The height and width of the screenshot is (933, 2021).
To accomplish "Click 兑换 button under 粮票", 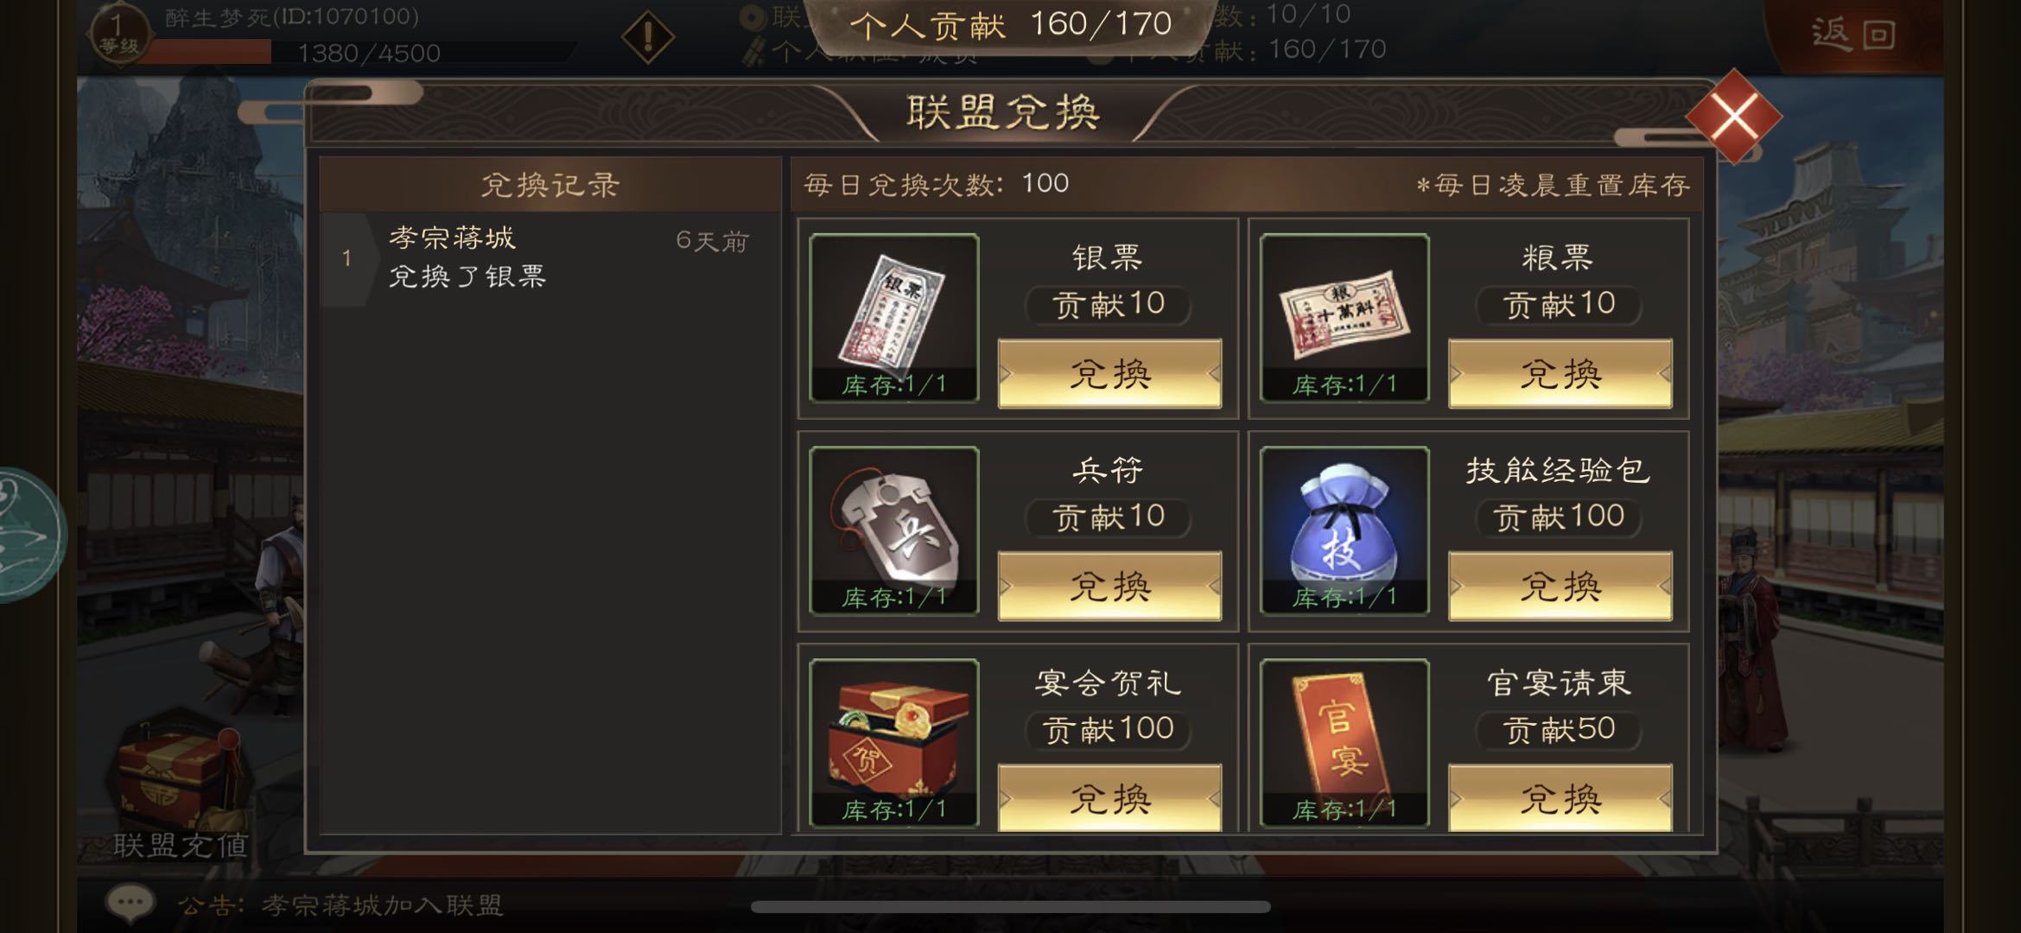I will coord(1560,373).
